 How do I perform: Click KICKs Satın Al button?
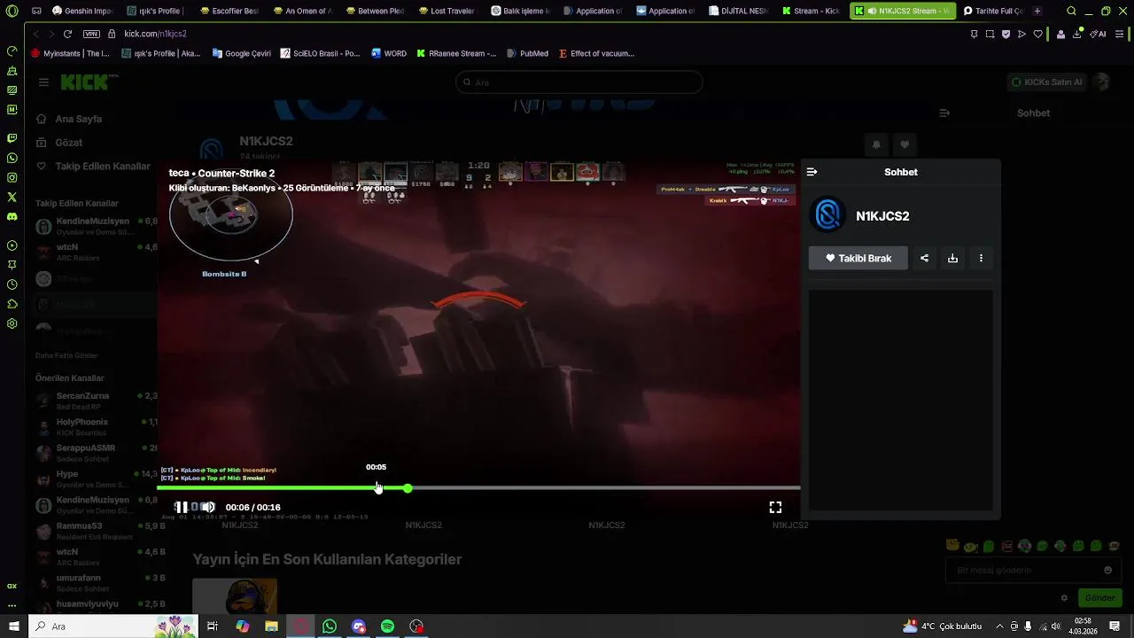pyautogui.click(x=1047, y=82)
